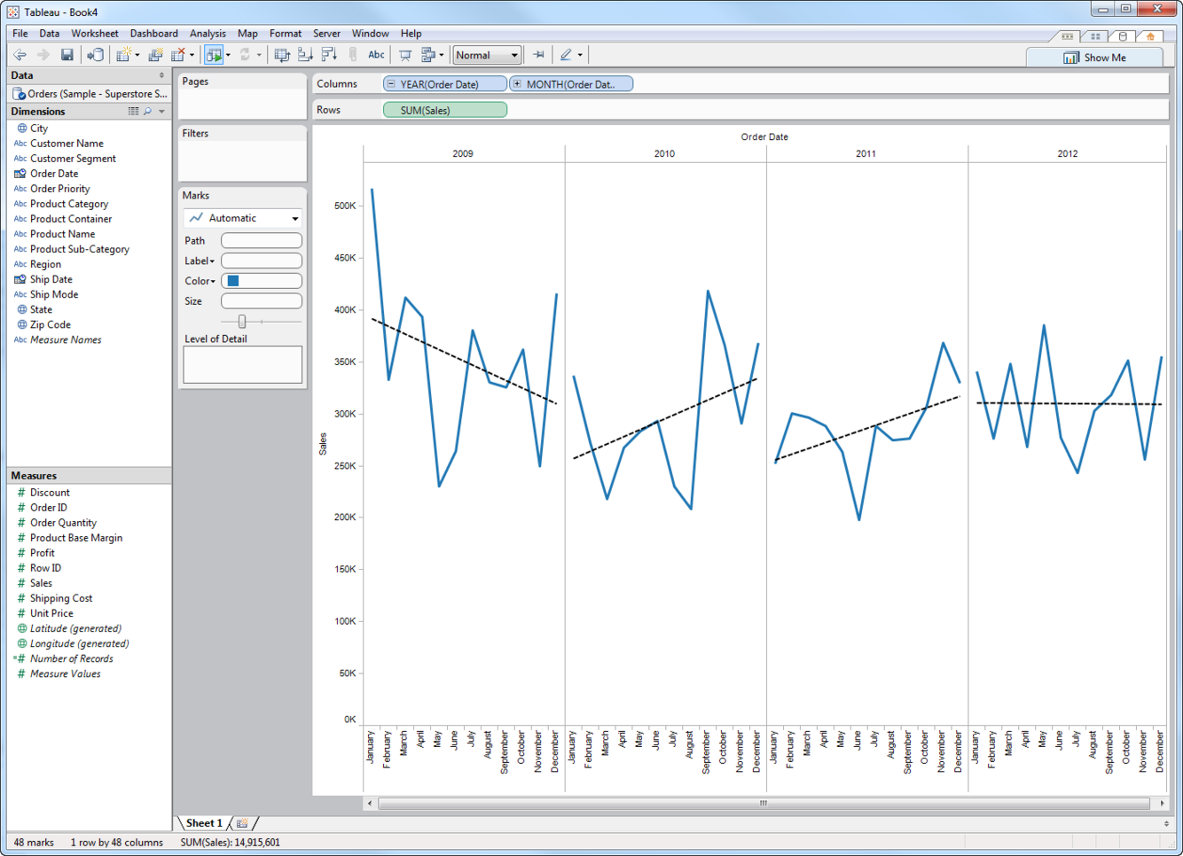Click the blue Color swatch on Marks card
This screenshot has width=1183, height=856.
[233, 281]
